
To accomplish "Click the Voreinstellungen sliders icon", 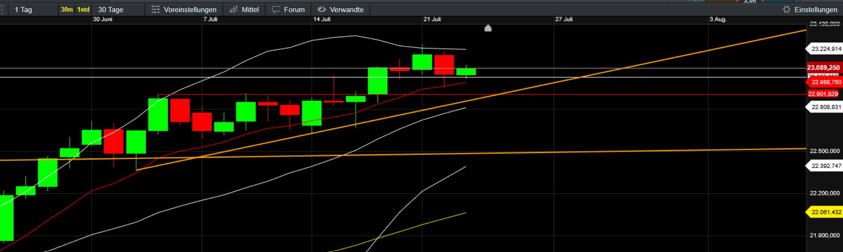I will [156, 10].
